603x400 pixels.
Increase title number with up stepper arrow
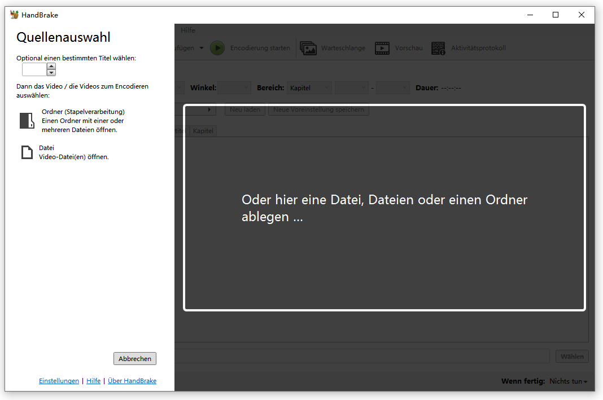[x=51, y=66]
